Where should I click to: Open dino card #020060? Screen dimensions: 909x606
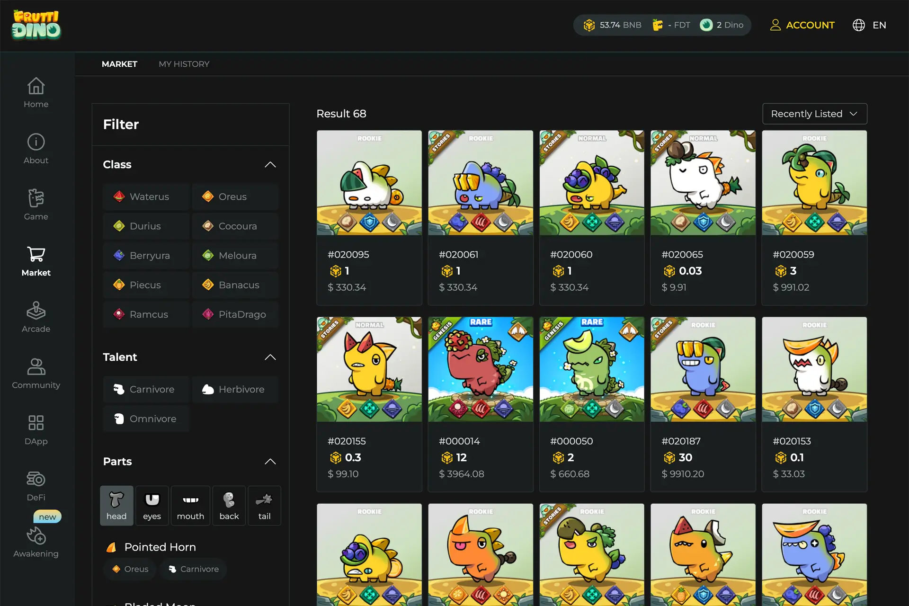[592, 218]
